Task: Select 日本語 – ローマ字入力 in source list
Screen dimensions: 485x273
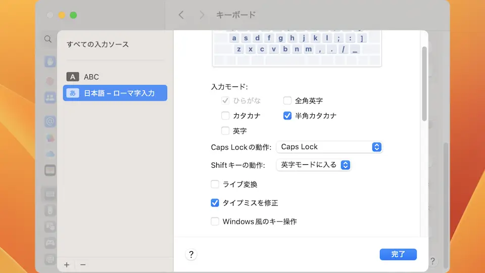Action: click(119, 93)
